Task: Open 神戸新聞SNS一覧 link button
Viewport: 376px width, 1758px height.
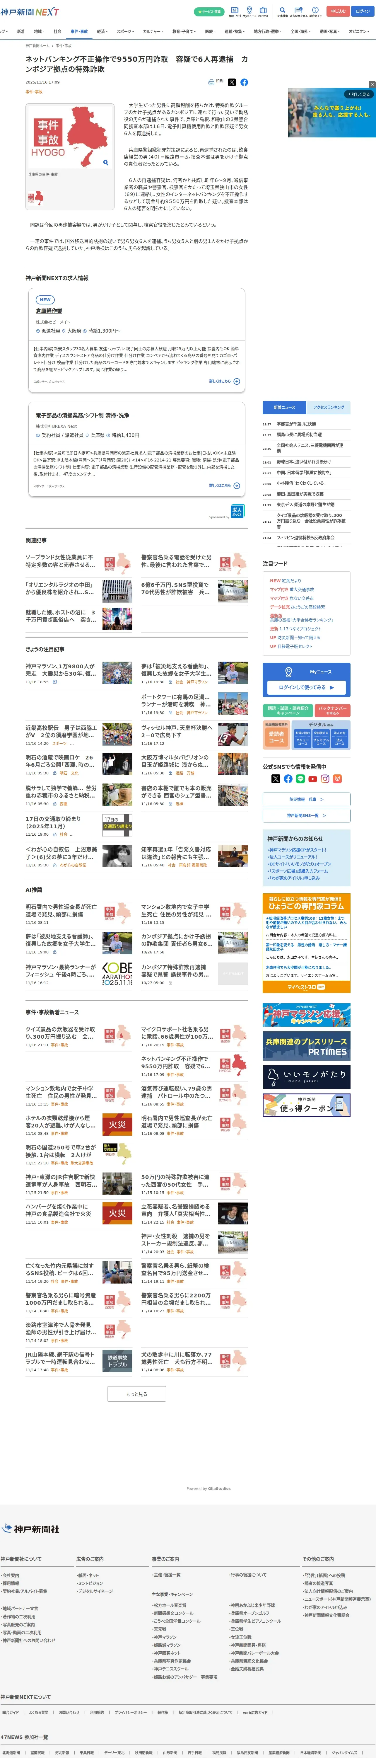Action: click(x=306, y=815)
